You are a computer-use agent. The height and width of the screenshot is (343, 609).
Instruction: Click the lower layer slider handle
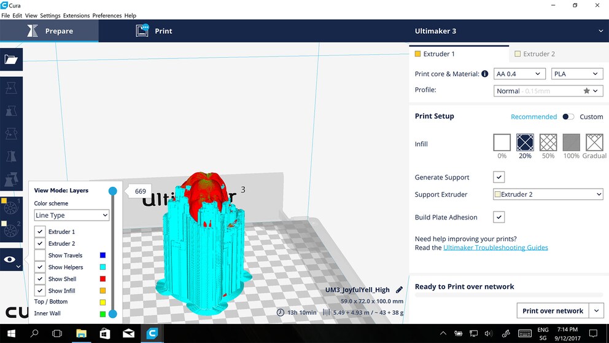(x=112, y=314)
